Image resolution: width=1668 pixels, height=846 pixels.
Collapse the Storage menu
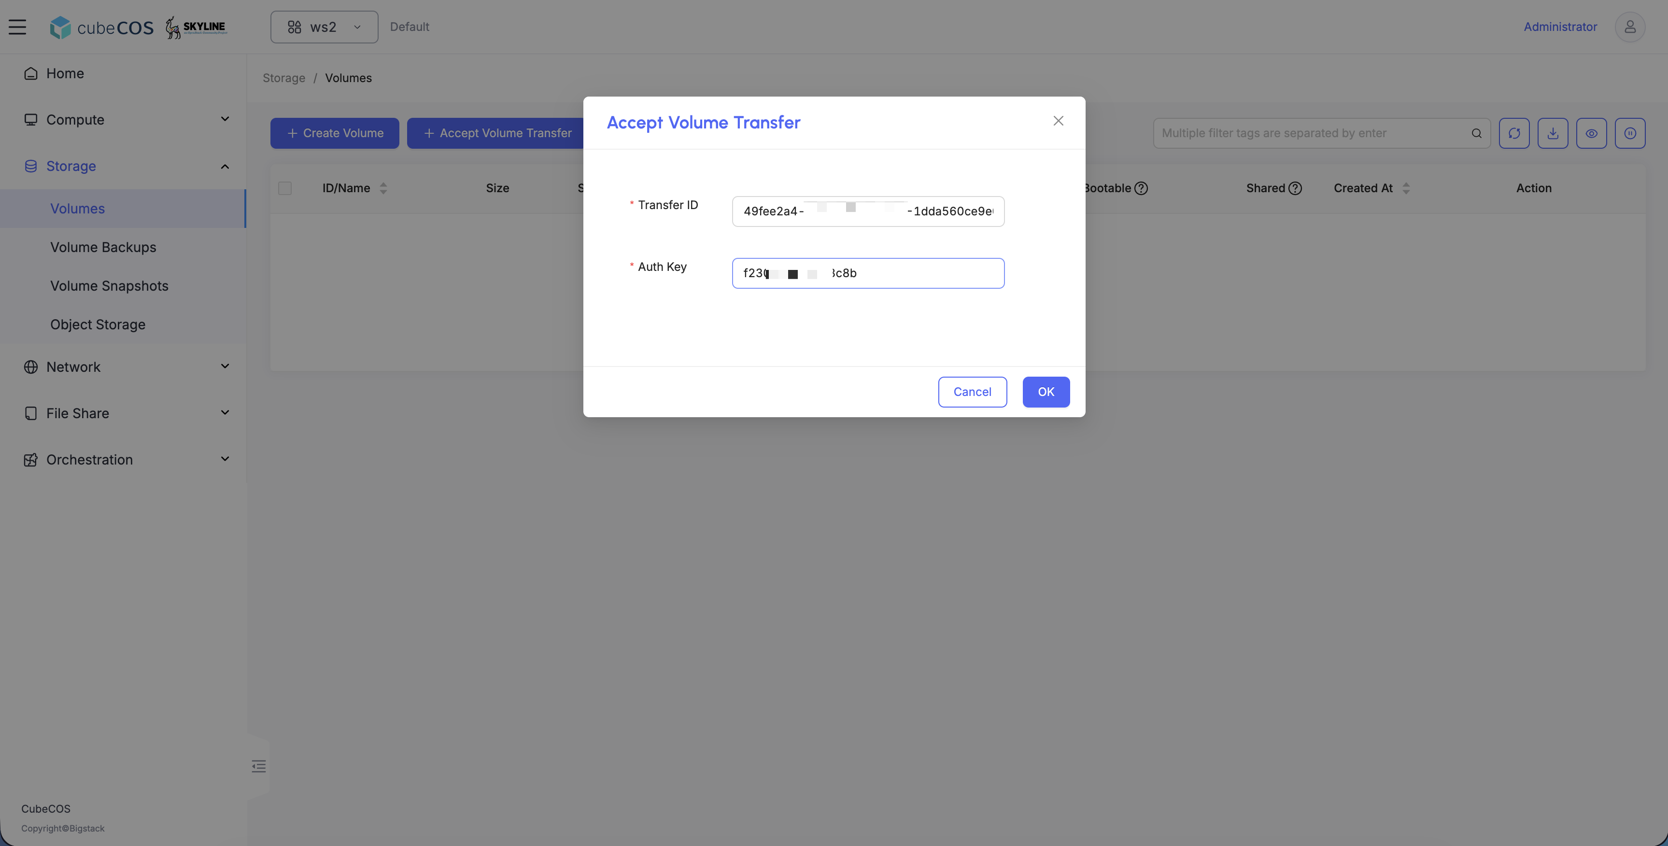(x=123, y=167)
